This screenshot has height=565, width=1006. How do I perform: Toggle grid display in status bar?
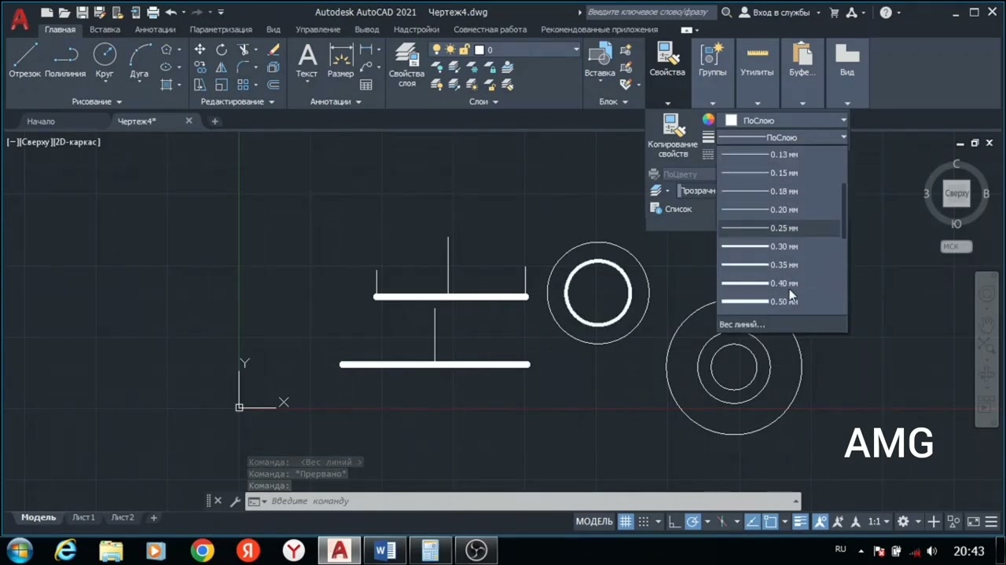pyautogui.click(x=626, y=522)
